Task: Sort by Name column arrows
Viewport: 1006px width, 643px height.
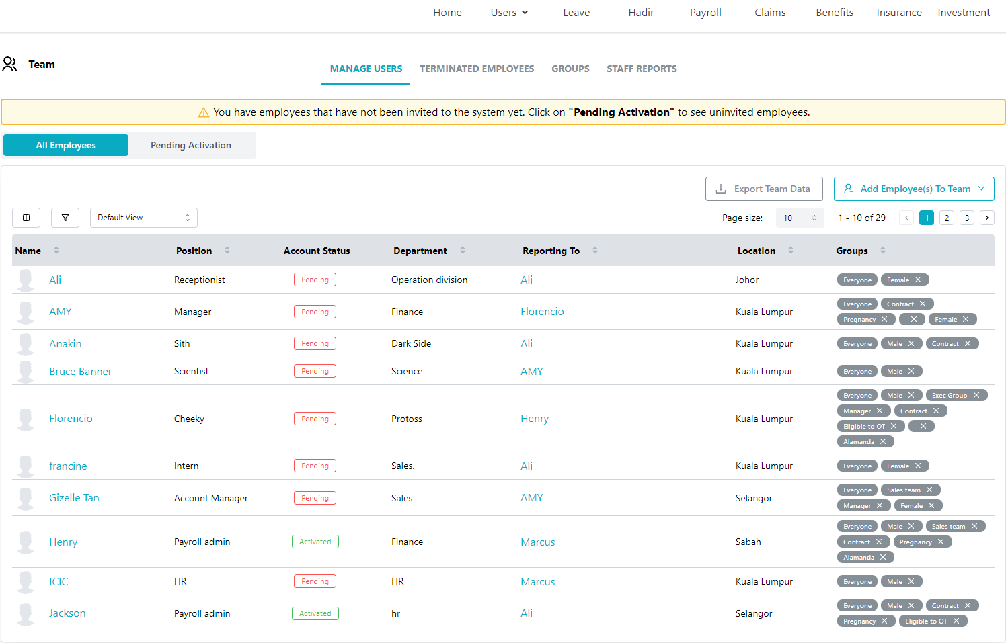Action: tap(56, 250)
